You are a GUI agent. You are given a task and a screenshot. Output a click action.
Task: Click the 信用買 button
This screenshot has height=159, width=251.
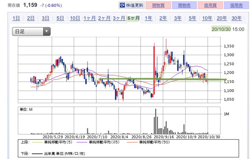pyautogui.click(x=210, y=5)
